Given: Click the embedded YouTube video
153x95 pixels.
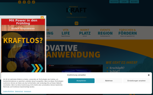Looking at the screenshot, I should [74, 68].
